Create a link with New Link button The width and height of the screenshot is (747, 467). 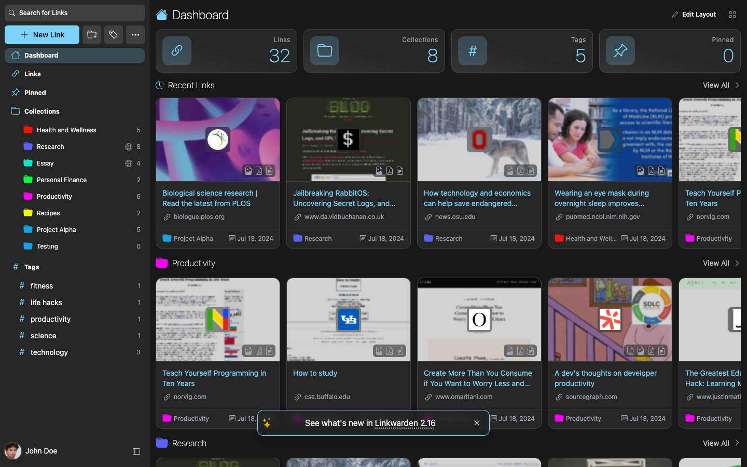tap(42, 35)
